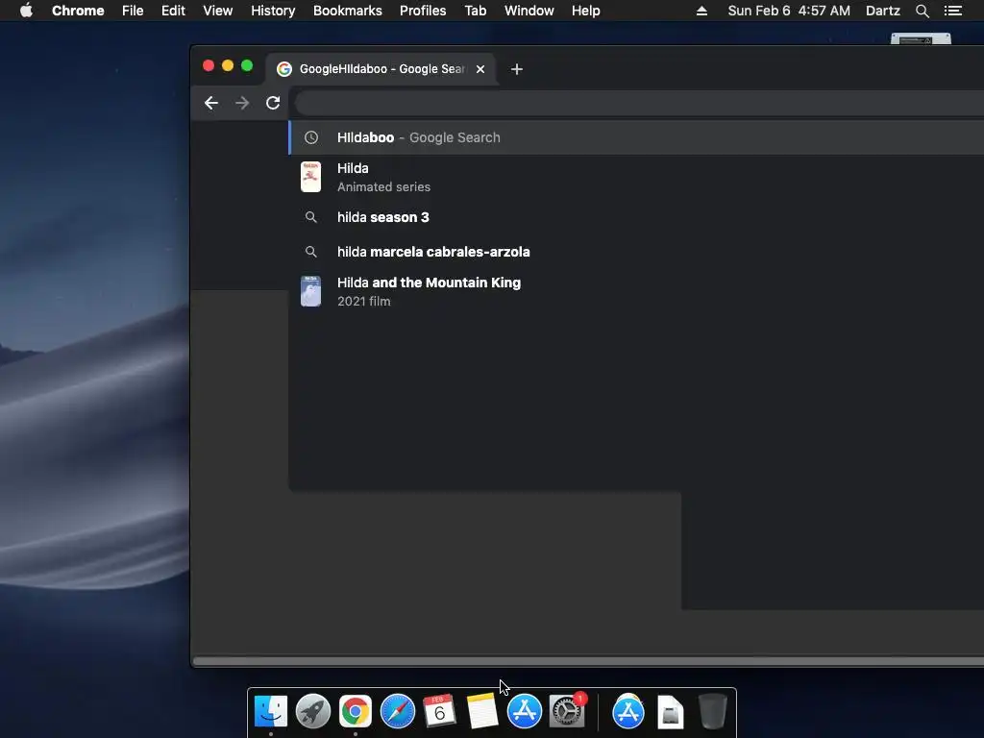Image resolution: width=984 pixels, height=738 pixels.
Task: Close the GoogleHildaboo tab
Action: coord(480,69)
